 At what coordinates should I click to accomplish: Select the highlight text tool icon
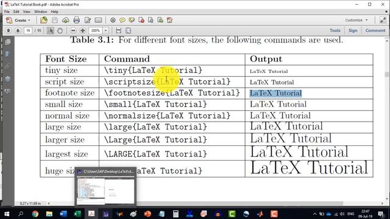pos(132,20)
